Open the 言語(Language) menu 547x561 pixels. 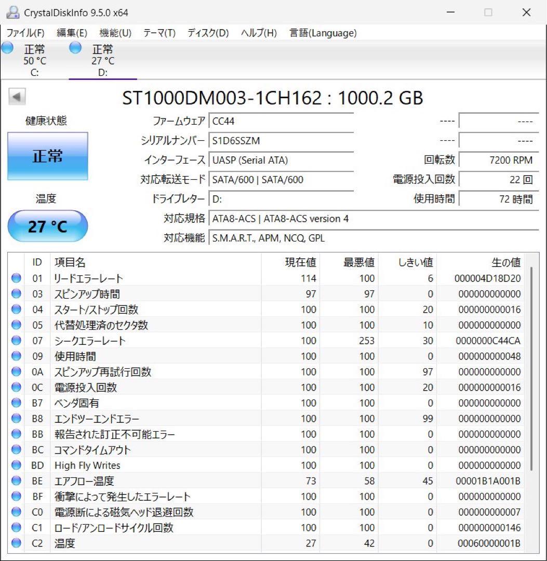pos(322,33)
